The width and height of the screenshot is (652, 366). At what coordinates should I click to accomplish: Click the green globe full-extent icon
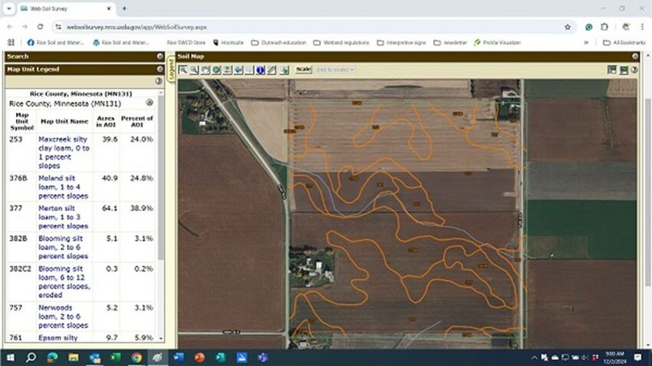pos(216,70)
